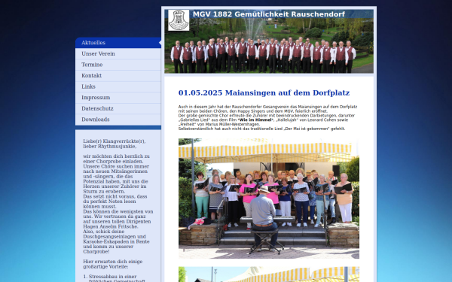This screenshot has width=452, height=282.
Task: Open Datenschutz in the sidebar menu
Action: click(x=118, y=108)
